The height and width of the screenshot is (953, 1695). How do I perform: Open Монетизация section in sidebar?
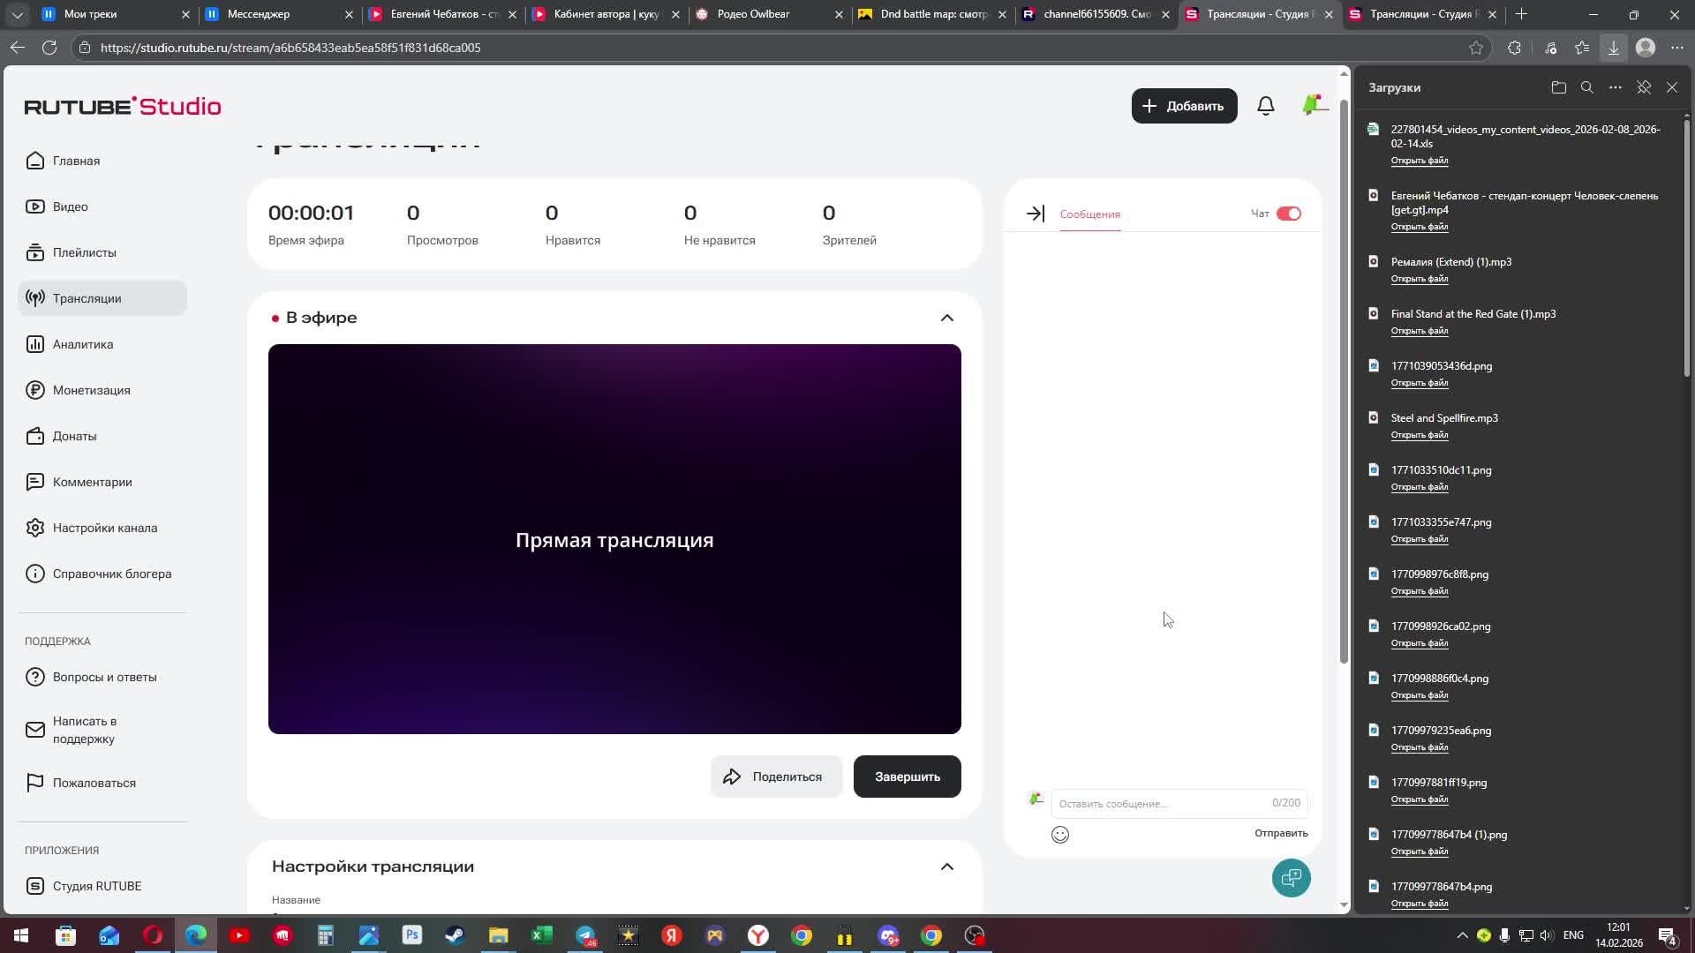coord(91,390)
